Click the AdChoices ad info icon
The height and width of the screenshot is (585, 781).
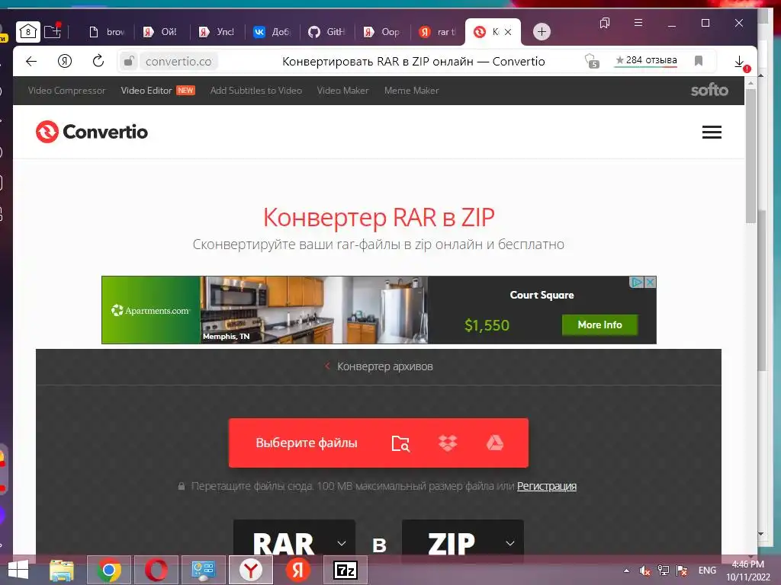click(x=637, y=283)
